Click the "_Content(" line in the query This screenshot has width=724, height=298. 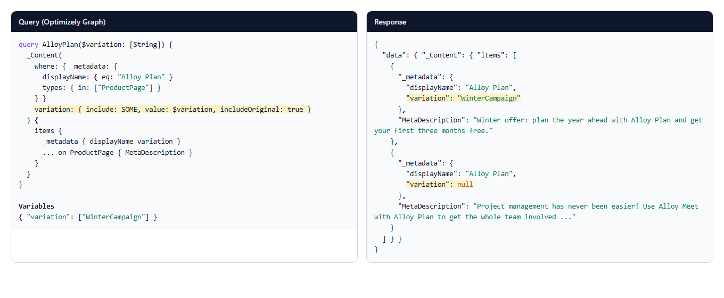(45, 55)
